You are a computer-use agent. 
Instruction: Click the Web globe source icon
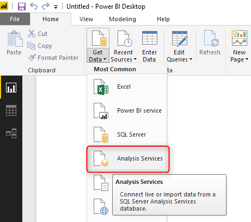pyautogui.click(x=101, y=207)
